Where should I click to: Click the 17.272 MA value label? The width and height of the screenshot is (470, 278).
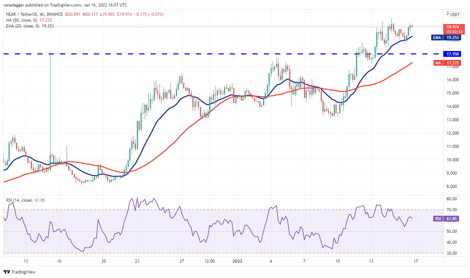click(x=454, y=63)
